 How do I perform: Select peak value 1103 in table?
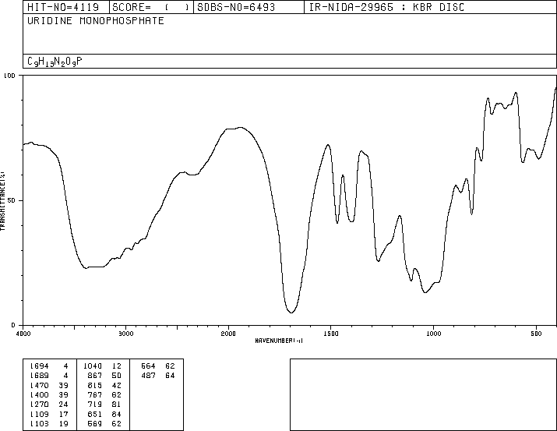click(x=40, y=423)
